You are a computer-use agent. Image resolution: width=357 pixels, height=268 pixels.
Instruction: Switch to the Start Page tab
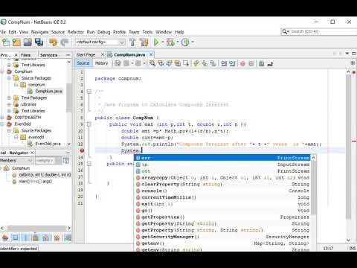tap(86, 54)
